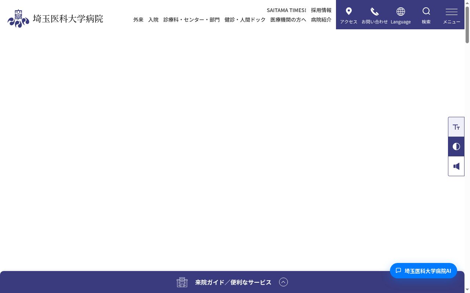This screenshot has width=470, height=293.
Task: Open the 医療機関の方へ menu item
Action: tap(288, 20)
